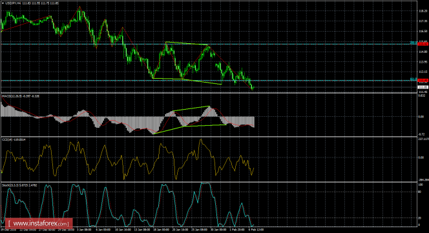Select the upper cyan horizontal Fibonacci line
Screen dimensions: 429x233
coord(209,44)
